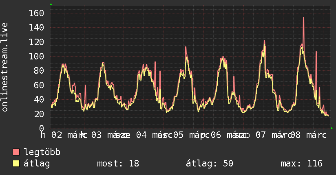Screen dimensions: 336x175
Task: Click the x-axis date label 07
Action: click(x=261, y=135)
